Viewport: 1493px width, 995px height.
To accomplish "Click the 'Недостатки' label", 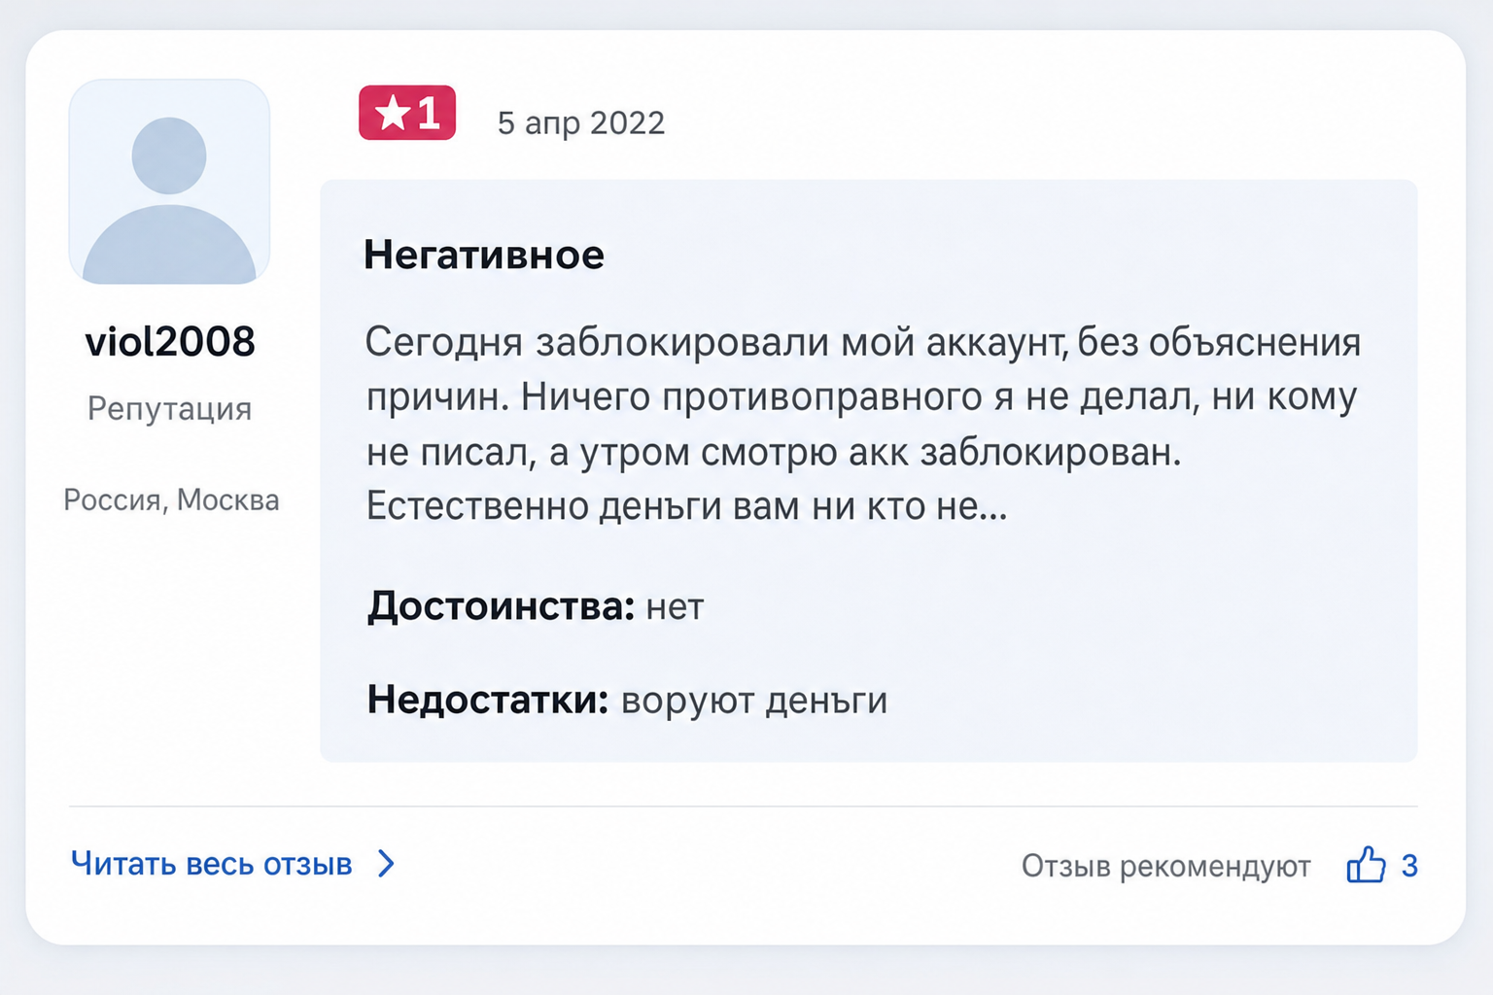I will (x=488, y=700).
